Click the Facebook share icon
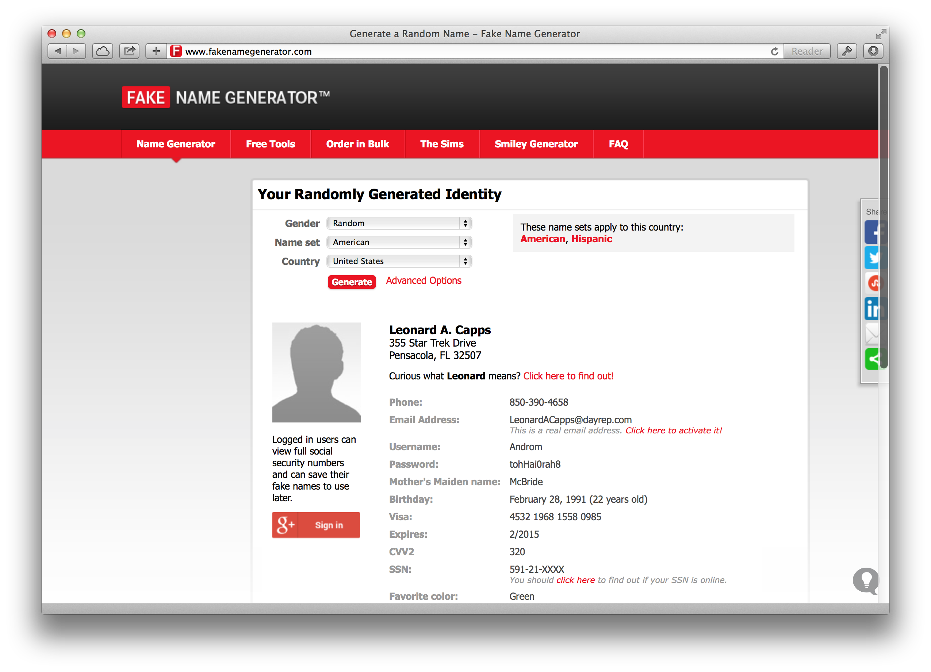Screen dimensions: 931x672 pos(872,232)
